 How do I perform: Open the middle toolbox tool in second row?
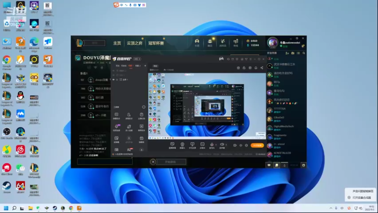pos(129,127)
